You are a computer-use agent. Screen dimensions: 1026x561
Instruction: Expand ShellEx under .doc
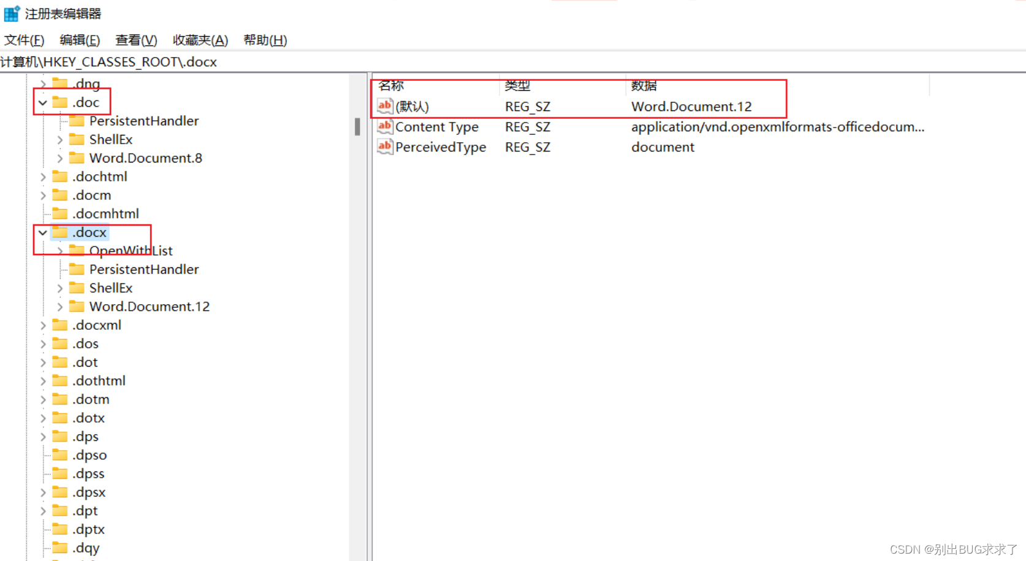tap(60, 140)
